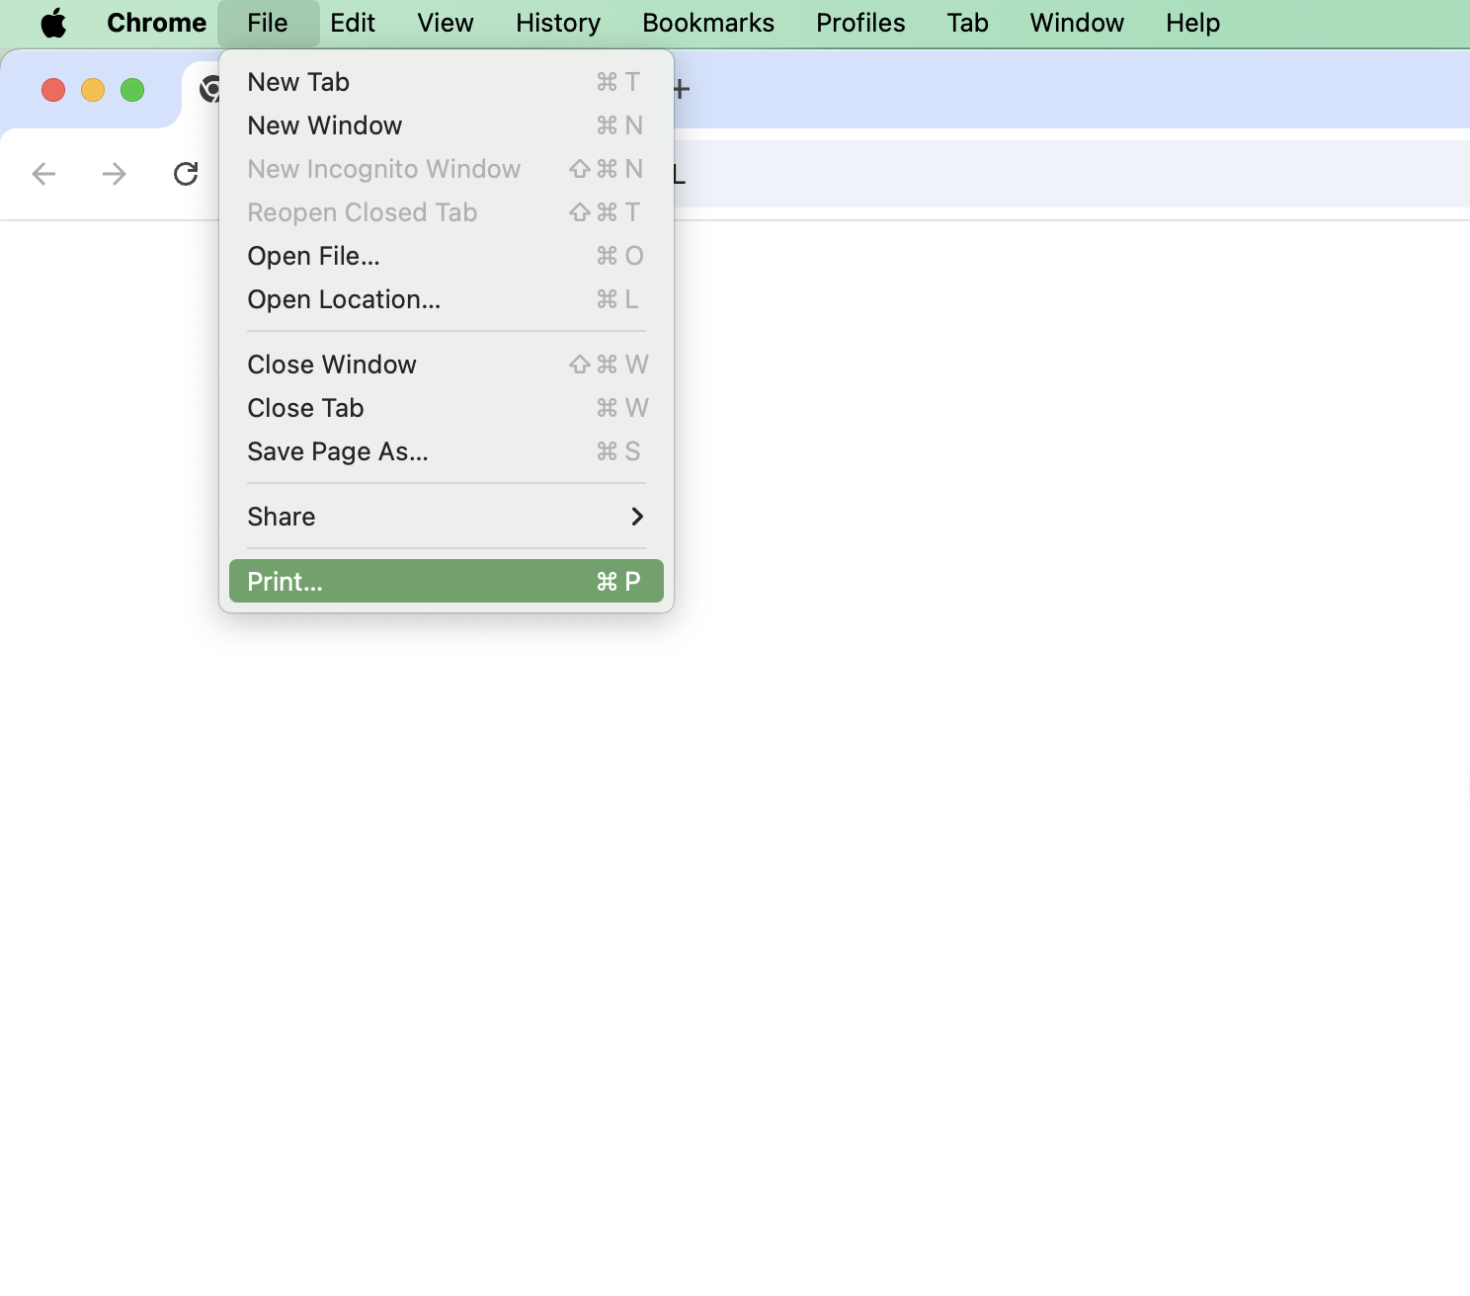Expand the Share submenu arrow
1470x1296 pixels.
636,517
